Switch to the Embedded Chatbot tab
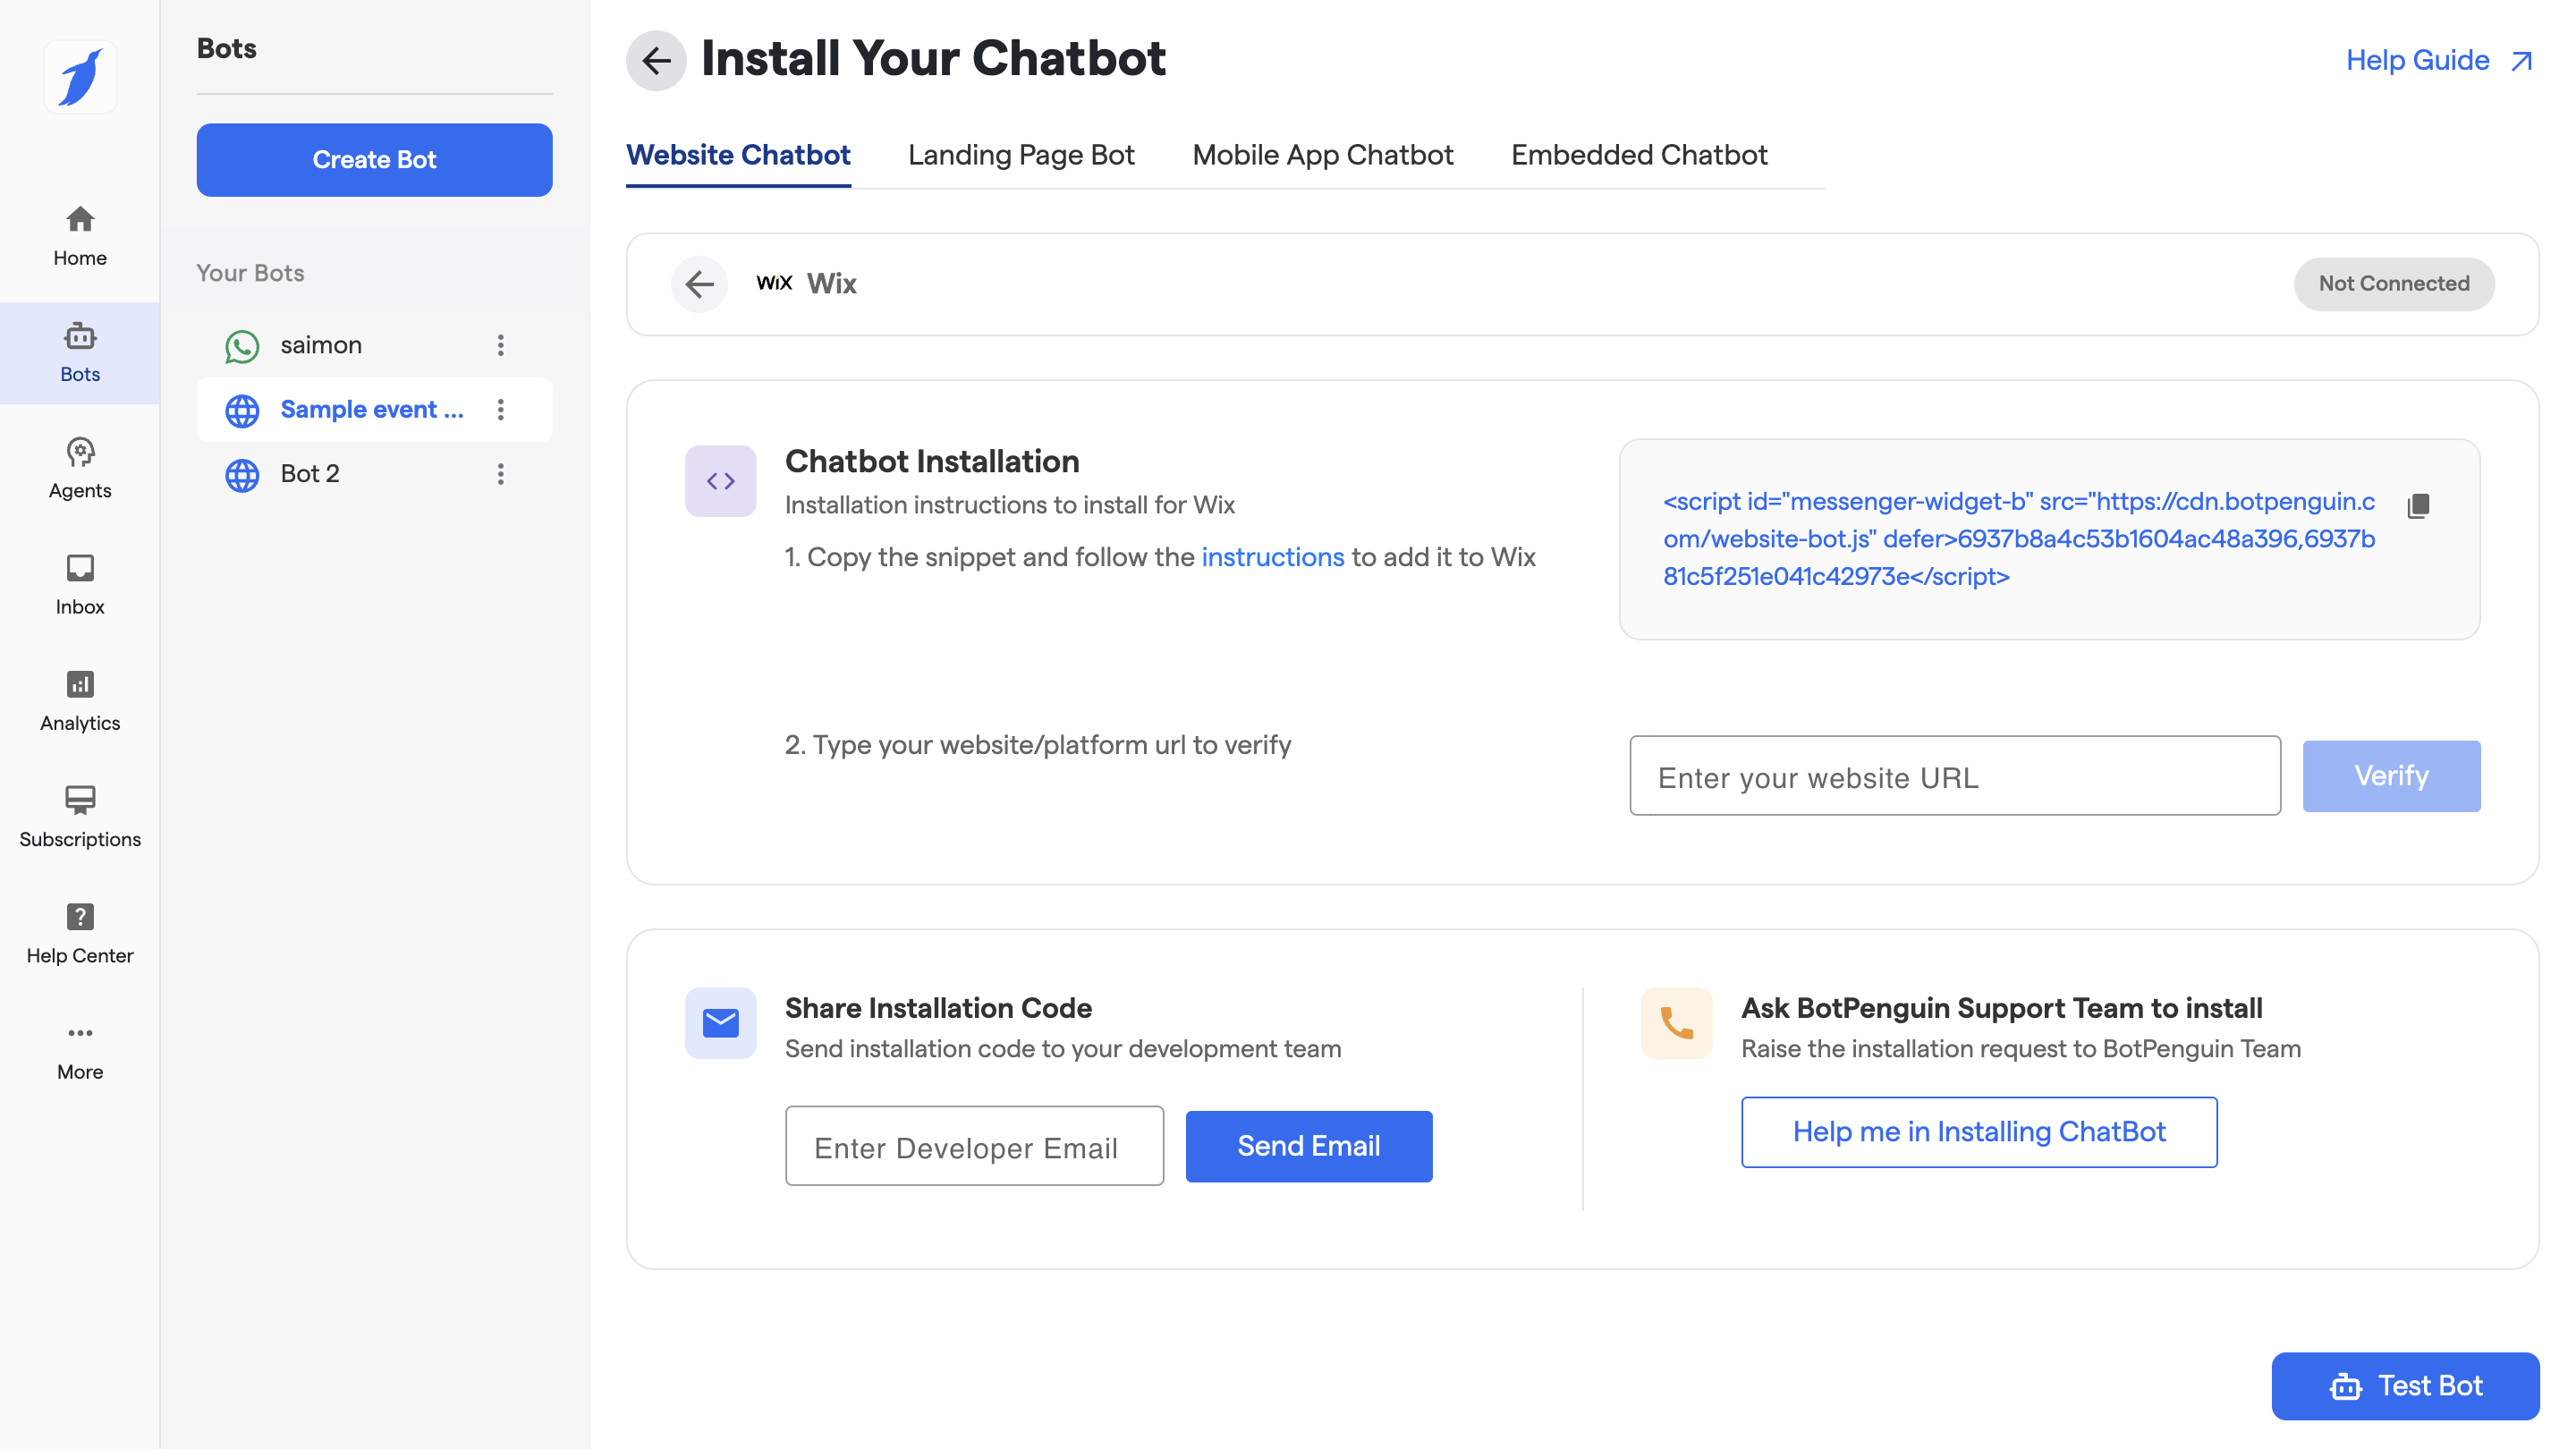The width and height of the screenshot is (2576, 1449). pyautogui.click(x=1638, y=155)
